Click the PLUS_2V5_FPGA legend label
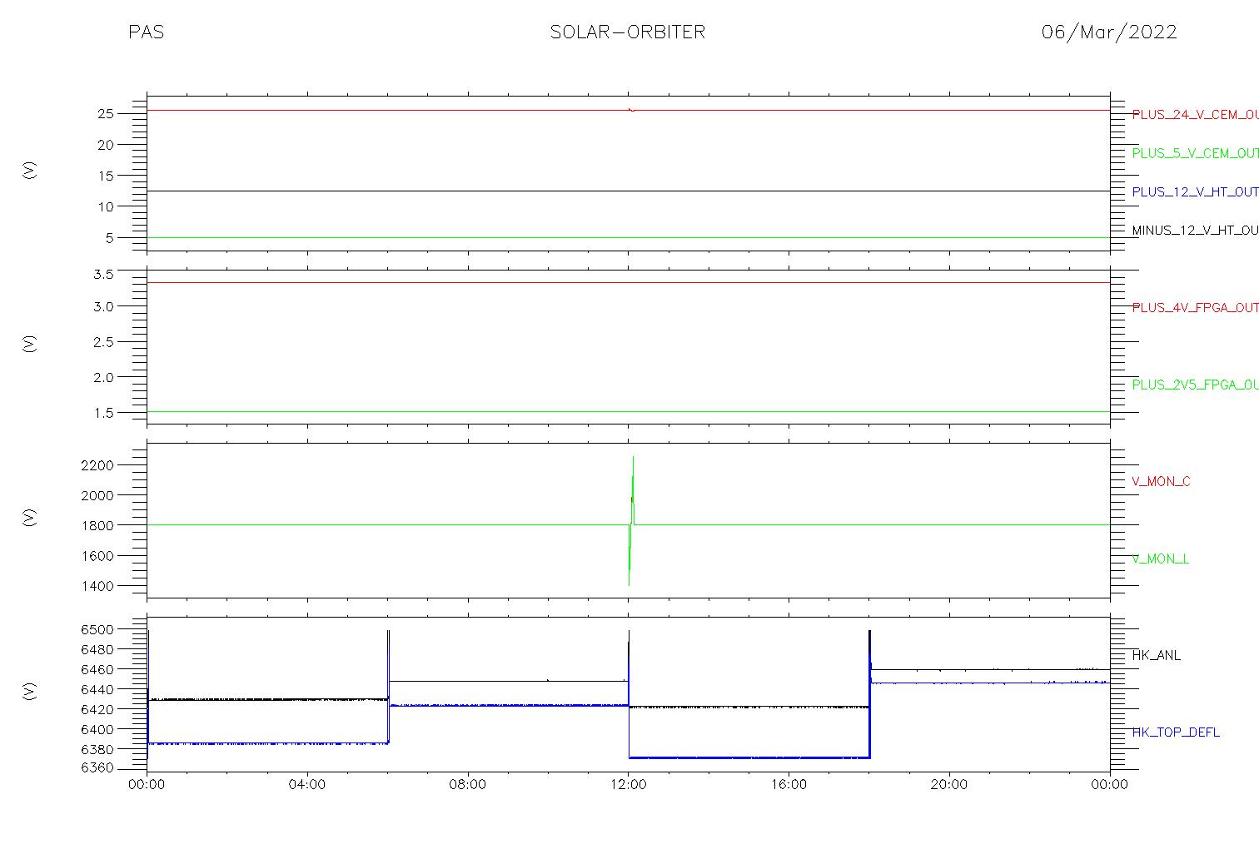The width and height of the screenshot is (1259, 849). (x=1195, y=385)
